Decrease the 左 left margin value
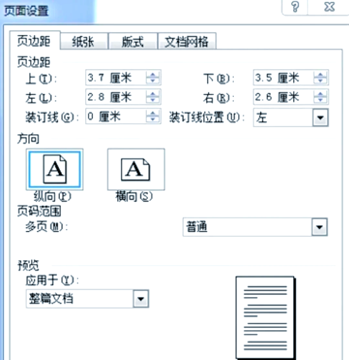 click(153, 100)
